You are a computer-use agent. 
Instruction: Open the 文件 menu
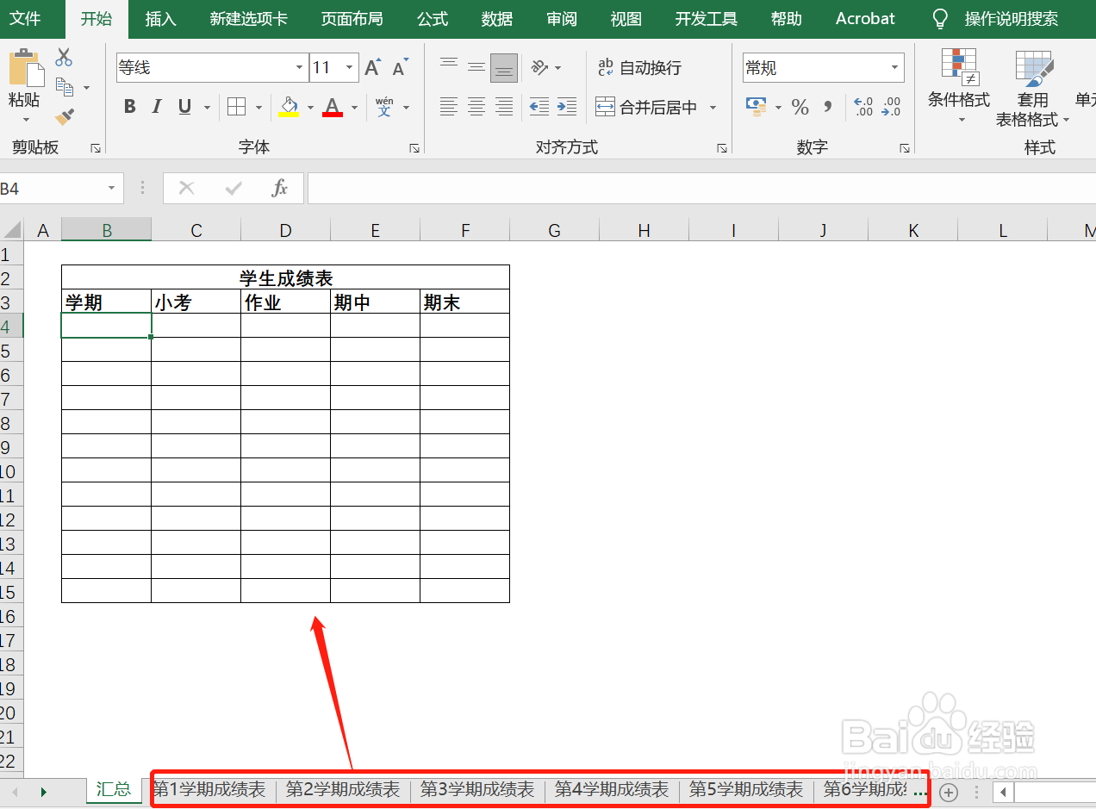tap(25, 19)
